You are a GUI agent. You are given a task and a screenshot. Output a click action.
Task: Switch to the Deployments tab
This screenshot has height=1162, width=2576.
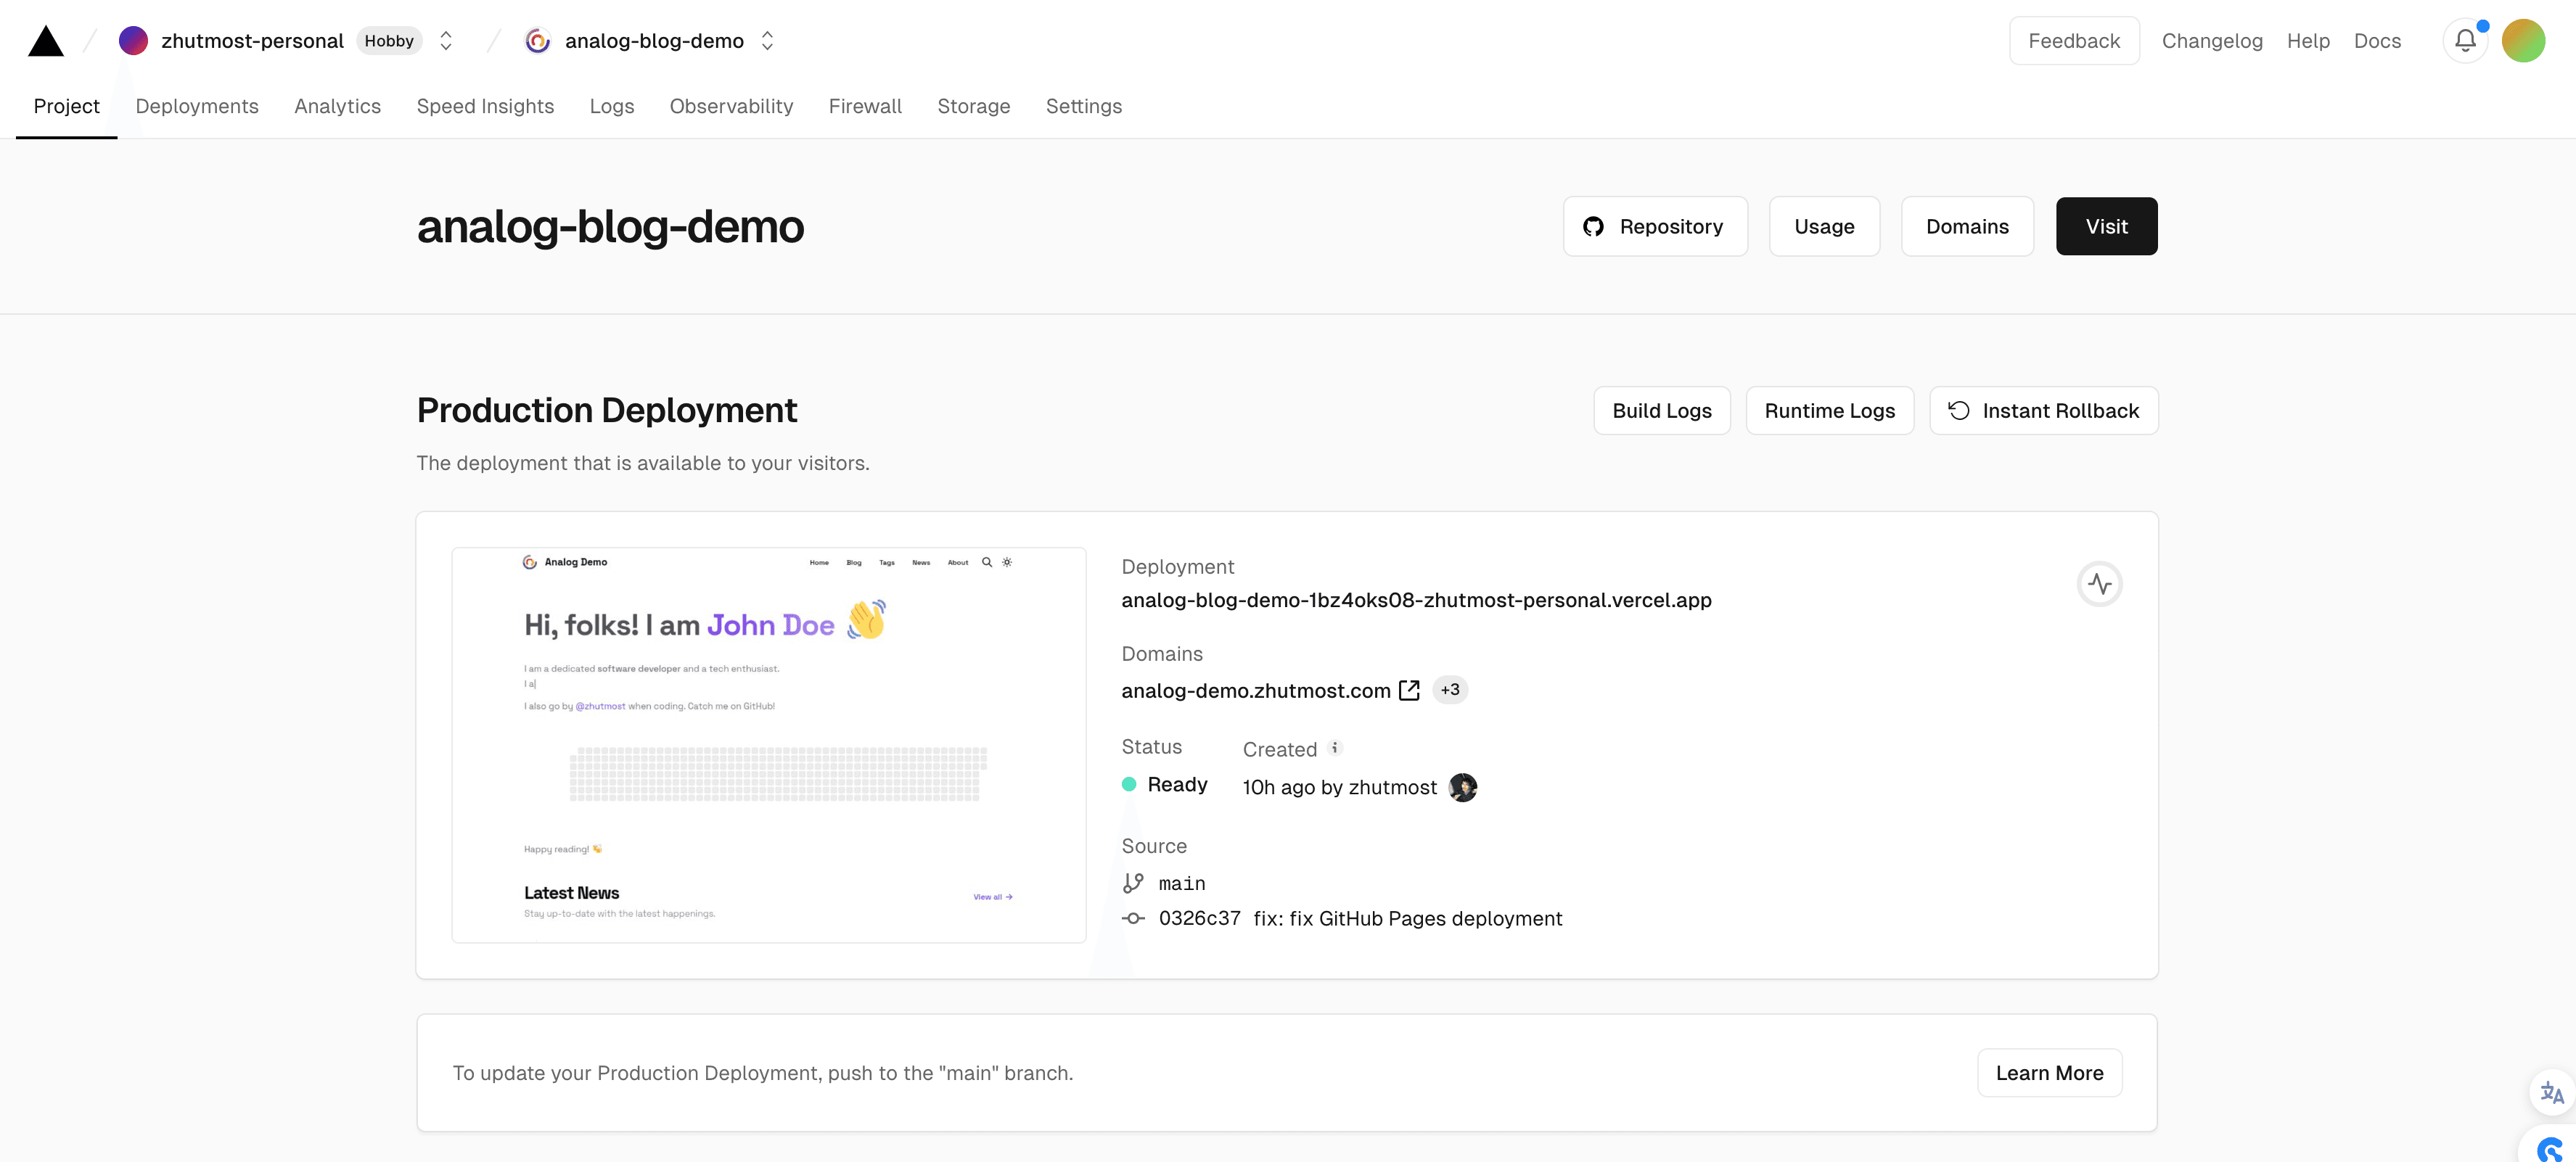(196, 106)
